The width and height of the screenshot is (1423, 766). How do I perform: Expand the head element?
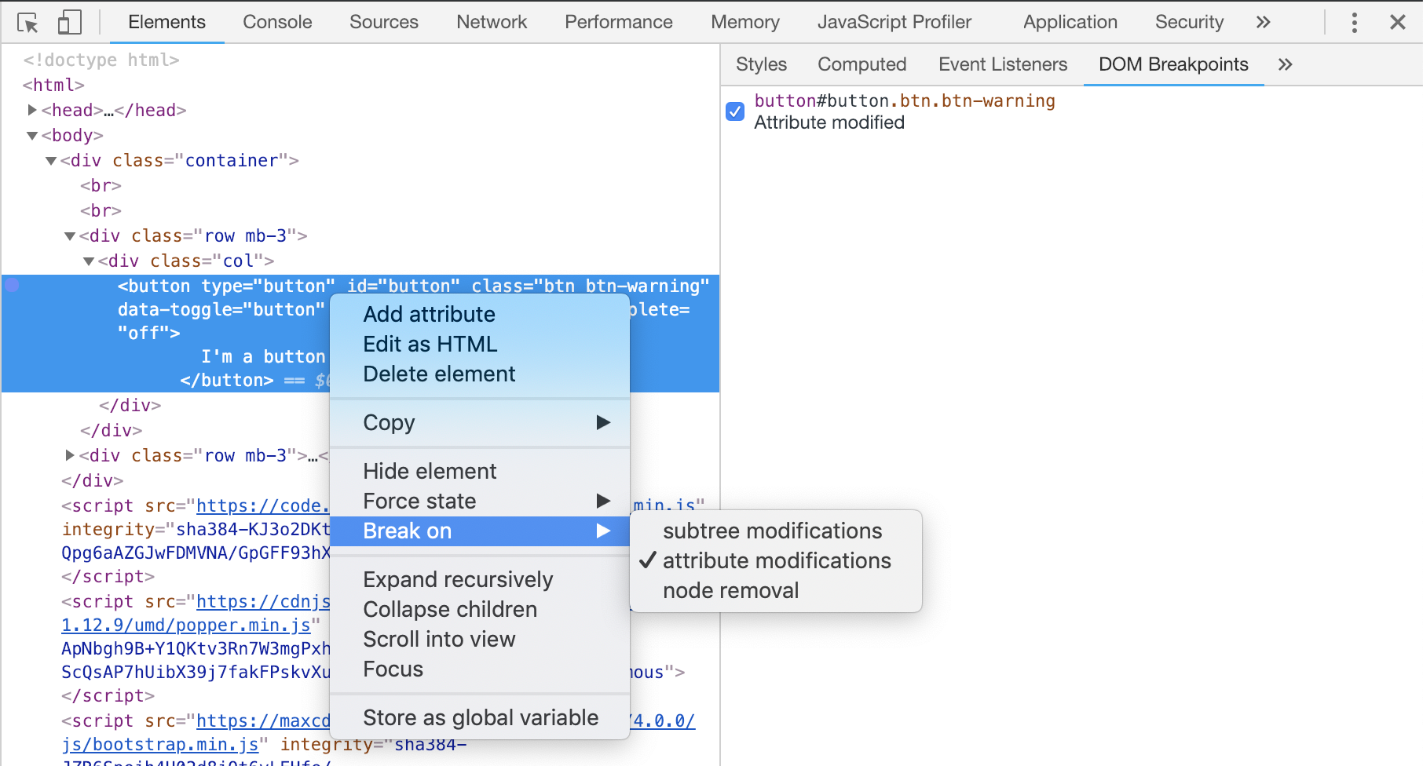click(x=32, y=110)
